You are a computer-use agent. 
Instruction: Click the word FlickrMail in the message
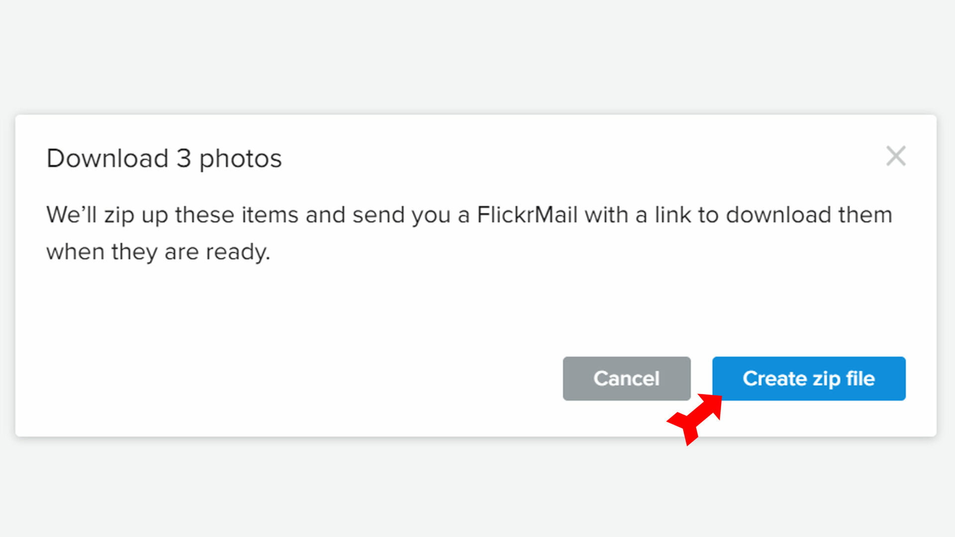(x=527, y=215)
